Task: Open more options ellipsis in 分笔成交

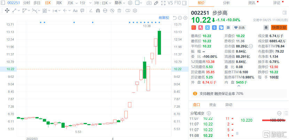Action: coord(279,113)
